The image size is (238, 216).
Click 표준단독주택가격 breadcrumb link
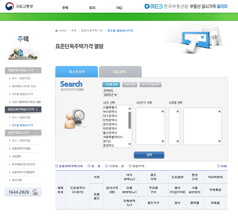coord(92,31)
